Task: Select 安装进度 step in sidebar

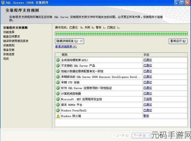Action: tap(9, 54)
